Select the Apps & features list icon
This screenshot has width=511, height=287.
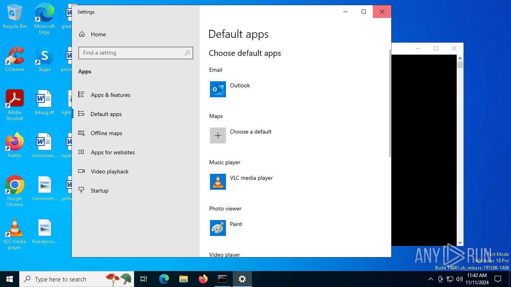point(81,95)
